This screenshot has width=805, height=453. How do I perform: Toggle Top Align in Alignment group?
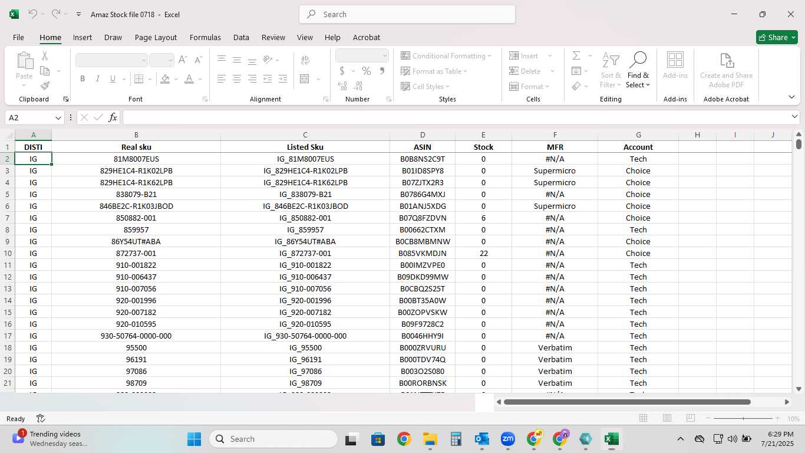tap(221, 60)
